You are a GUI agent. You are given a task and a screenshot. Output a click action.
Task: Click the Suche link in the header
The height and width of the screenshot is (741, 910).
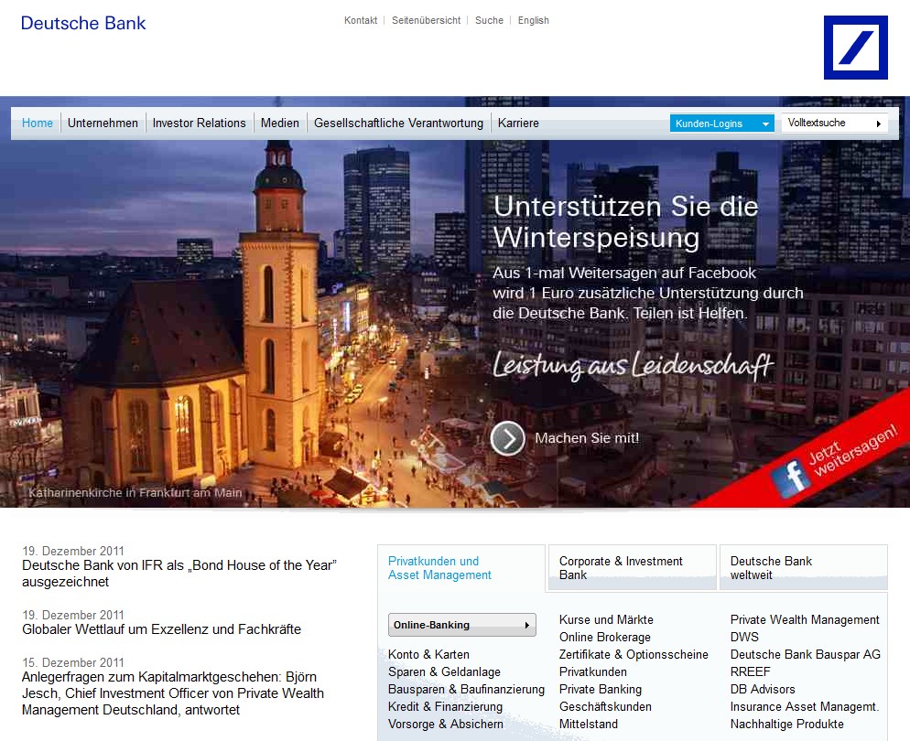click(489, 20)
